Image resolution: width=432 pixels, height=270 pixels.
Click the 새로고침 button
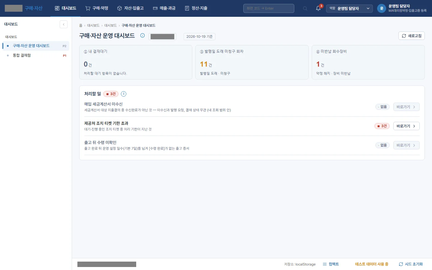point(412,36)
